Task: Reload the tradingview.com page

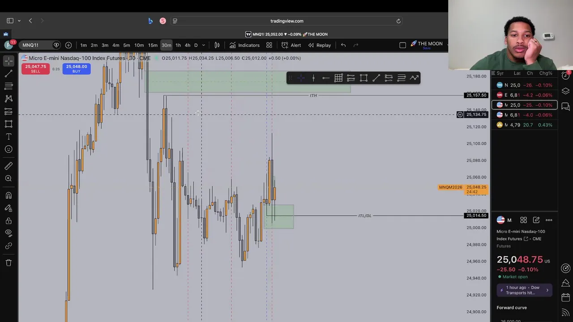Action: click(x=398, y=21)
